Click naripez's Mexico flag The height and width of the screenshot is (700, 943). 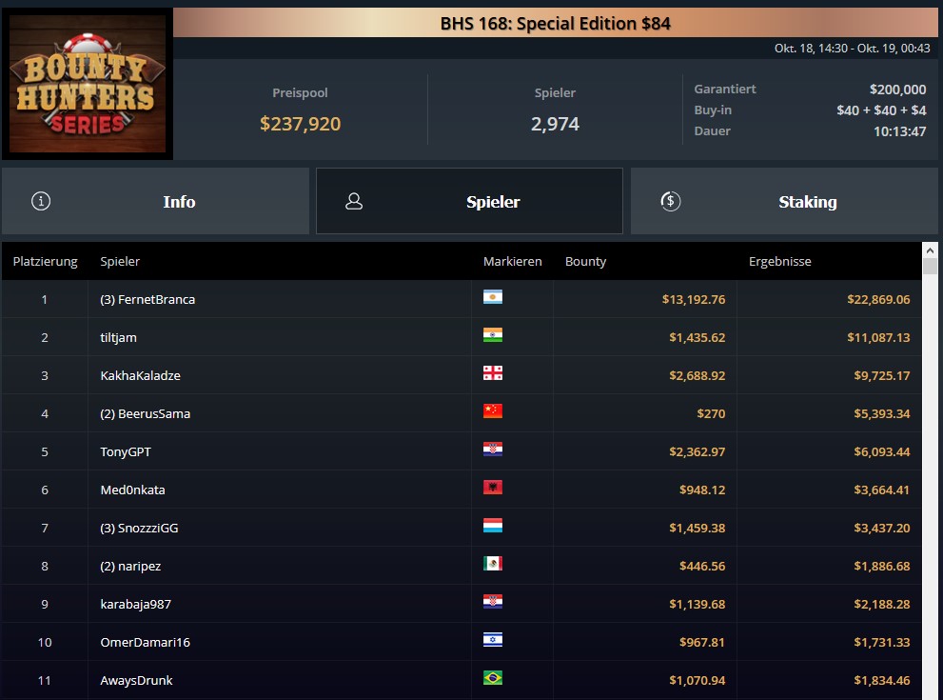[493, 564]
